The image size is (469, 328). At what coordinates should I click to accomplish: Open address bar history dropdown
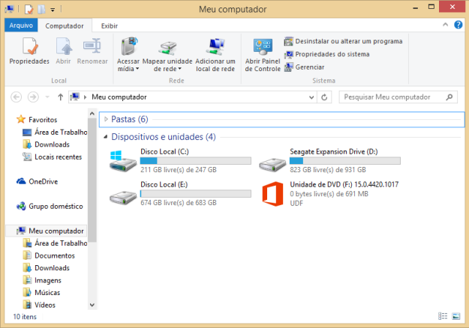[x=311, y=97]
